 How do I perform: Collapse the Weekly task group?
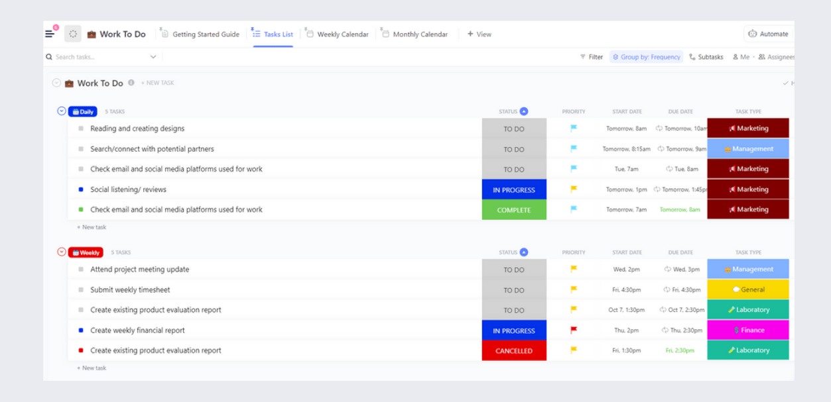[x=62, y=252]
